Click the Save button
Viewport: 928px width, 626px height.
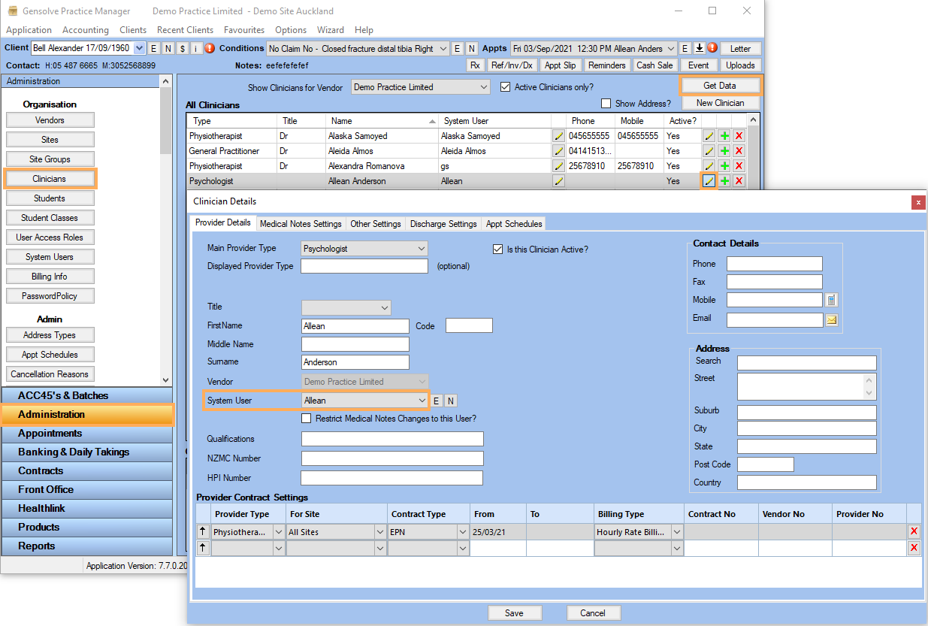515,613
